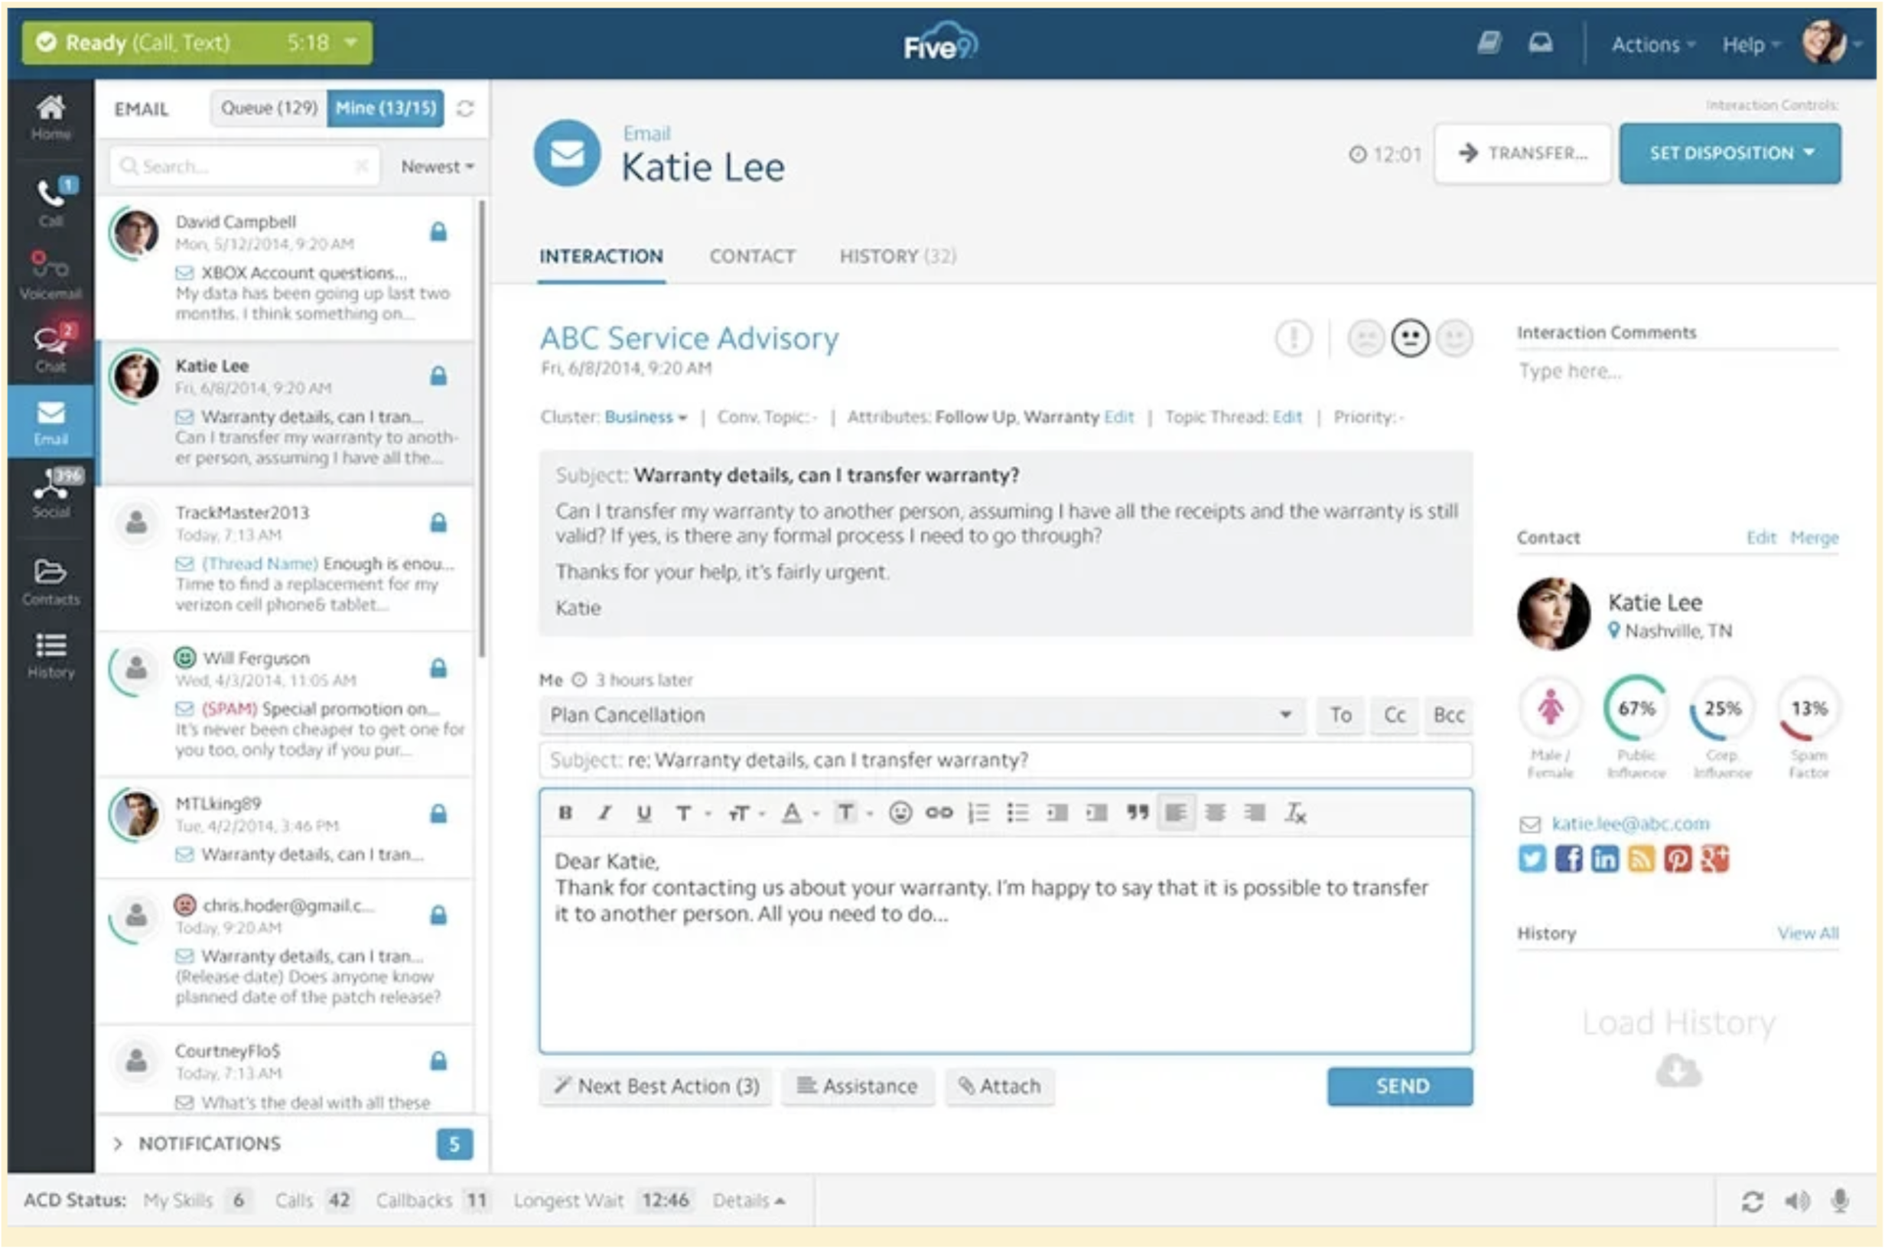This screenshot has height=1248, width=1885.
Task: Send the reply to Katie Lee
Action: 1399,1086
